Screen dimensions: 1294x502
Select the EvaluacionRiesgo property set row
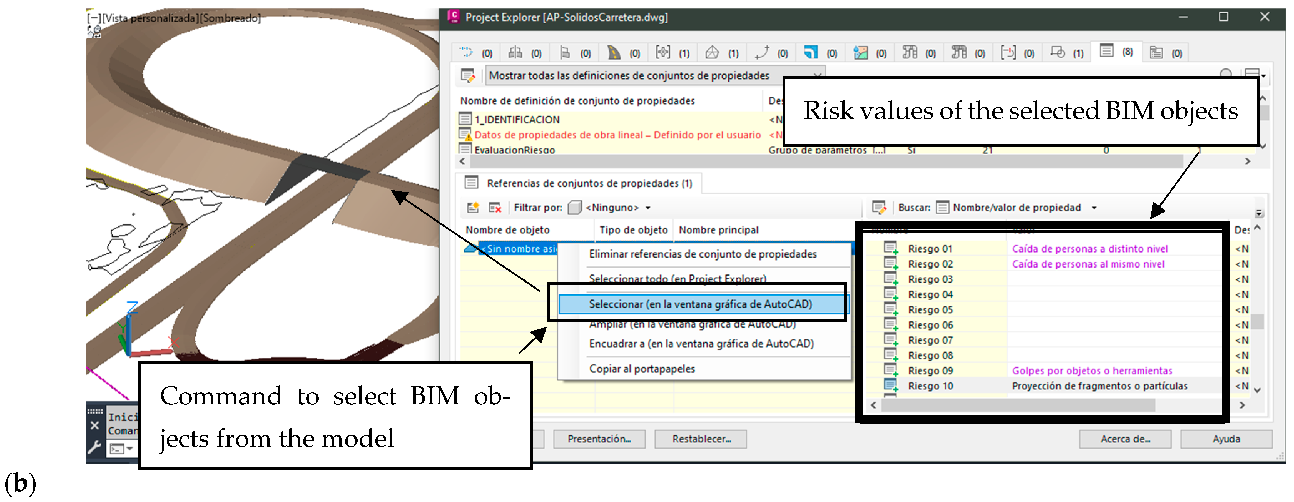[x=515, y=150]
